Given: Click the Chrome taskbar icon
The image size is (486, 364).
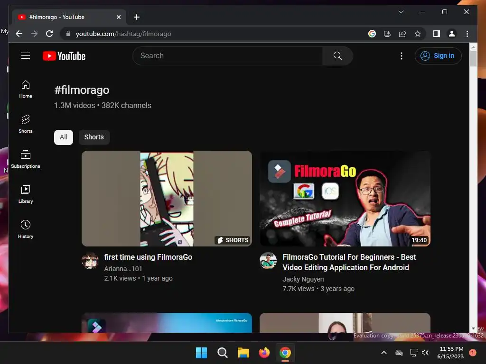Looking at the screenshot, I should (x=285, y=353).
